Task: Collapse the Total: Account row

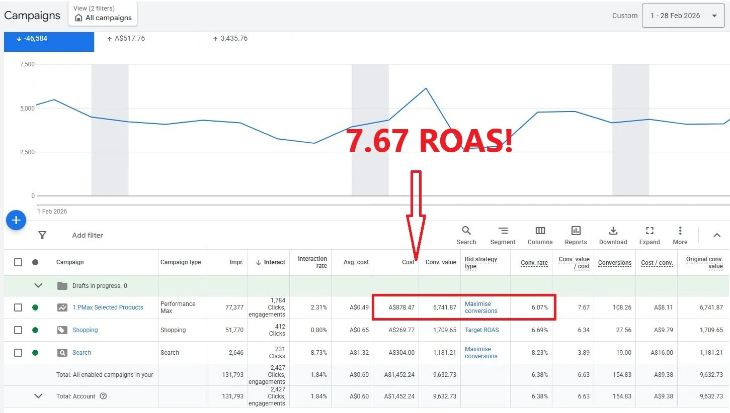Action: coord(38,396)
